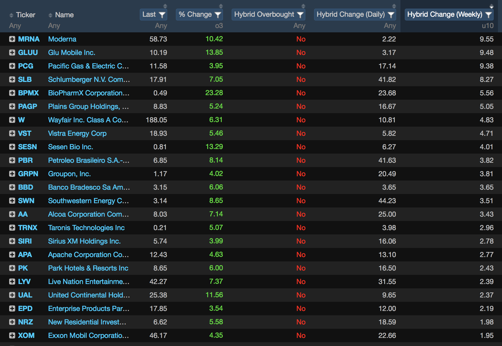Open filter icon on Hybrid Overbought column
This screenshot has height=346, width=502.
click(x=300, y=15)
